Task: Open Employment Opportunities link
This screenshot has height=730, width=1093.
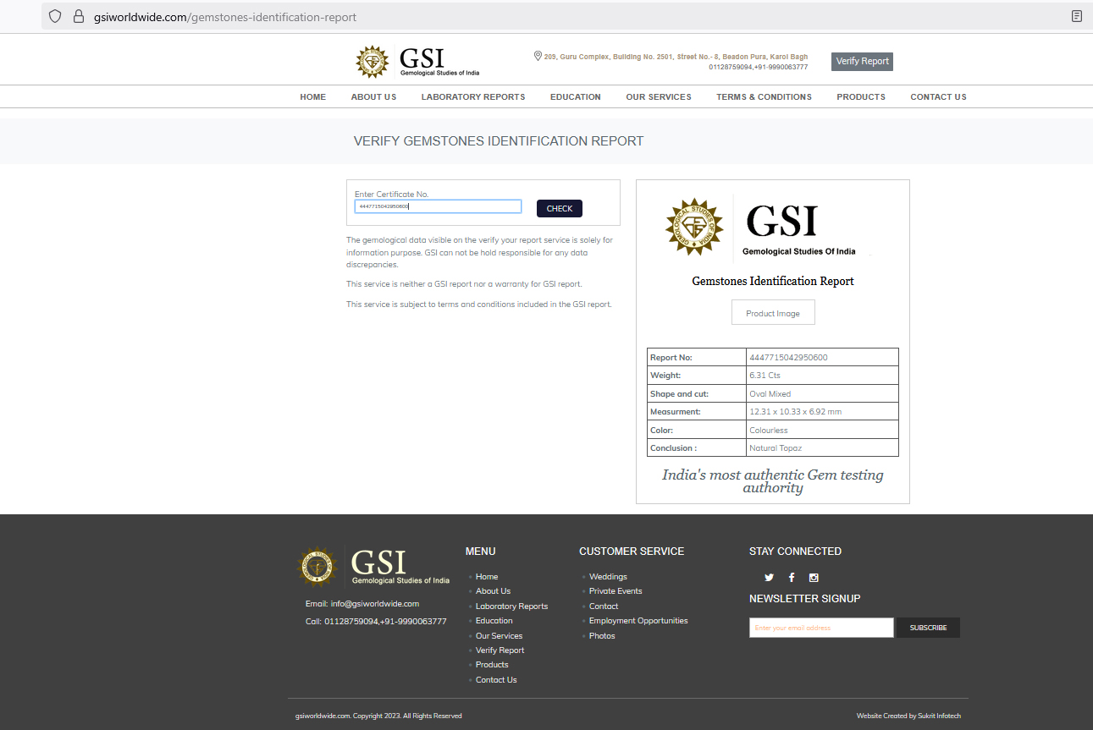Action: (638, 621)
